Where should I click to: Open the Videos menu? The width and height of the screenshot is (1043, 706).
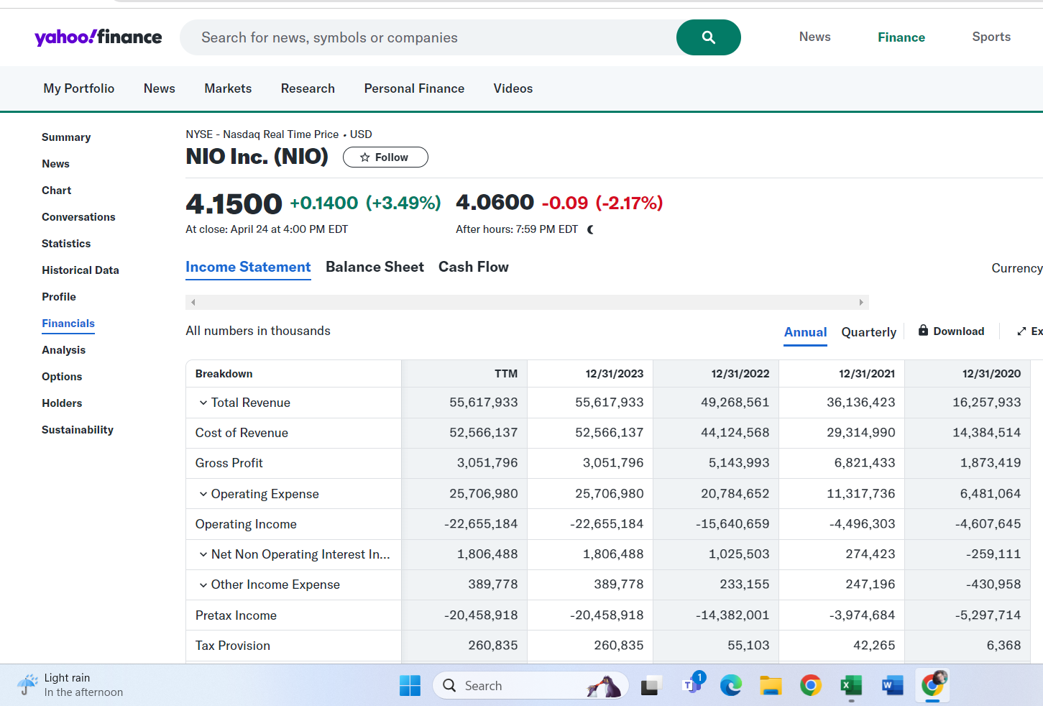coord(513,88)
